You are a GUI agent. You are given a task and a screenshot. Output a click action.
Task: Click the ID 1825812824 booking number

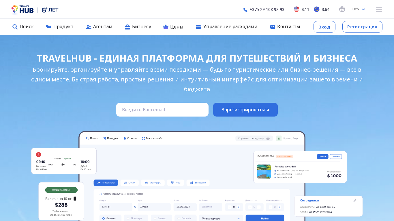tap(265, 156)
